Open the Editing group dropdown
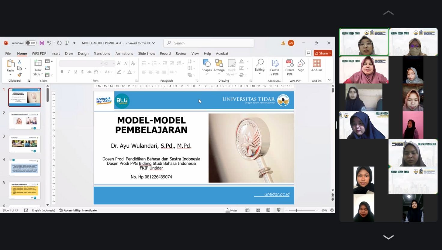This screenshot has height=250, width=442. 259,67
